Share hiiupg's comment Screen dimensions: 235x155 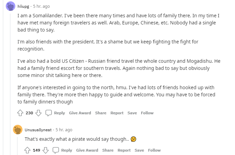coord(101,113)
